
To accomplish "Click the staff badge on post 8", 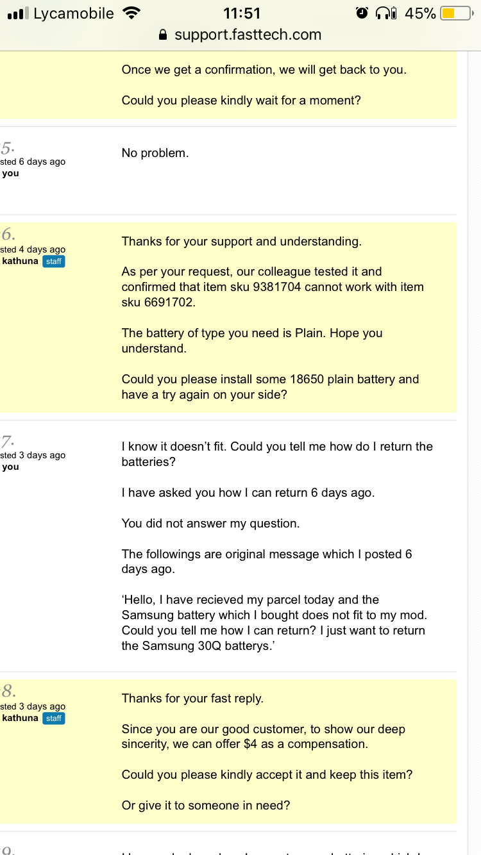I will point(54,718).
